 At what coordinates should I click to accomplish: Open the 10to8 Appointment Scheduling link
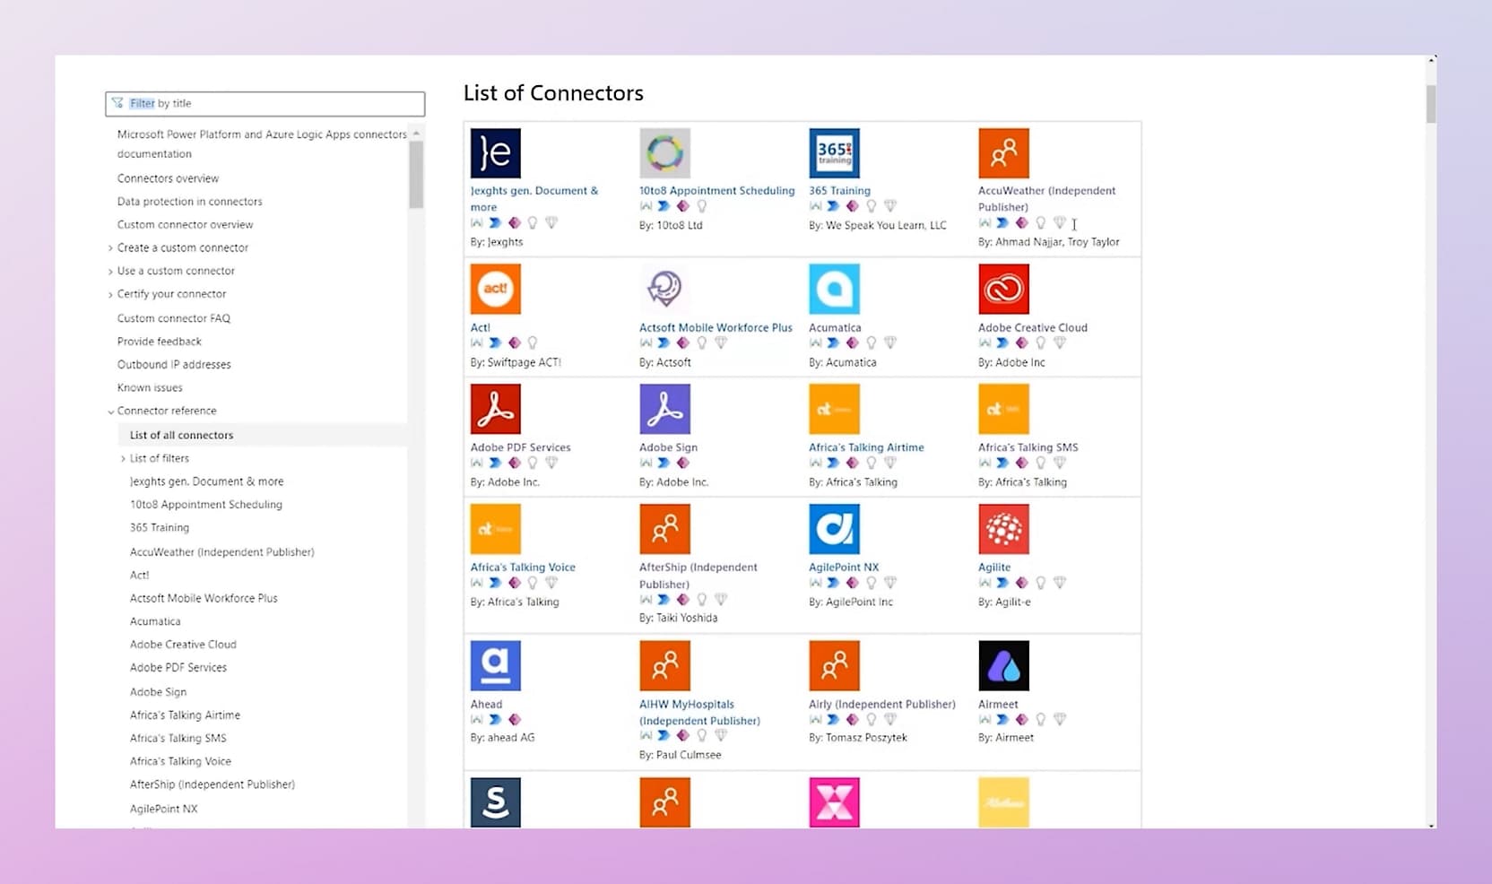pos(716,191)
